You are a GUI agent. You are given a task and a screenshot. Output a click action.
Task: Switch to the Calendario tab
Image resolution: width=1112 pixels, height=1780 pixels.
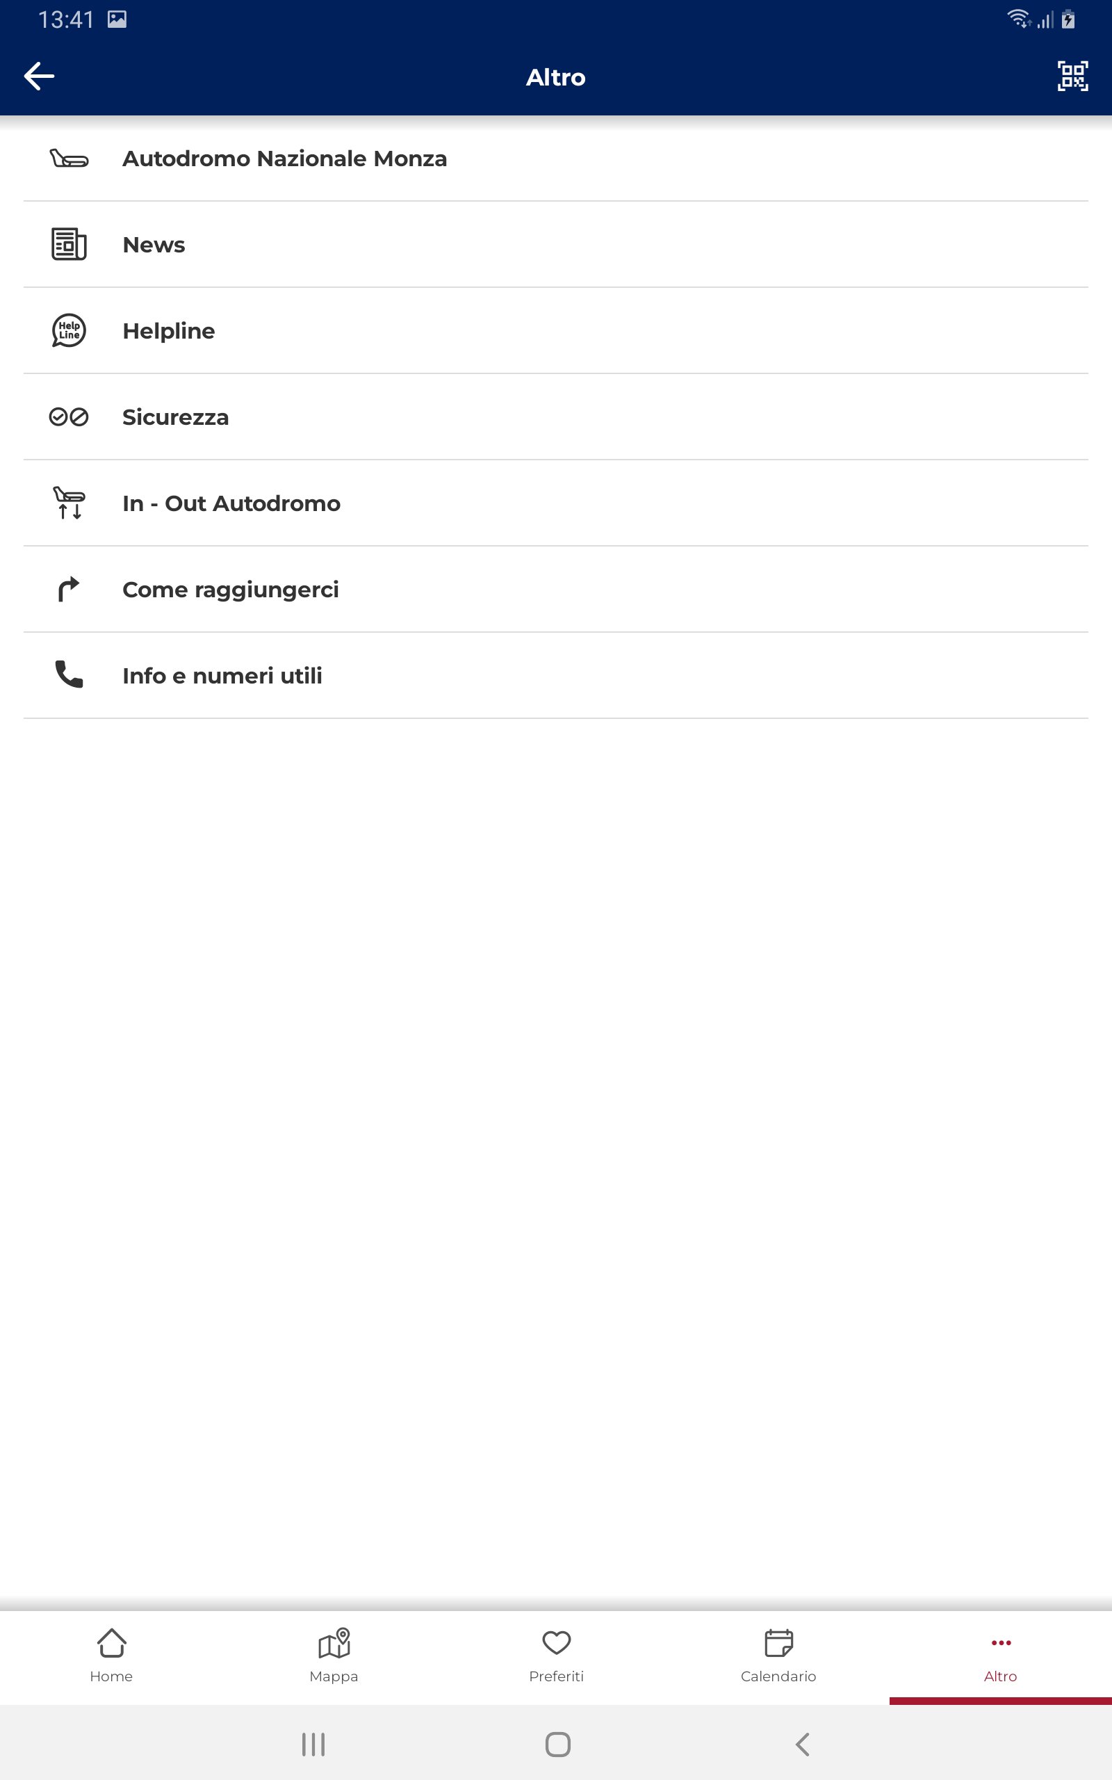point(778,1656)
